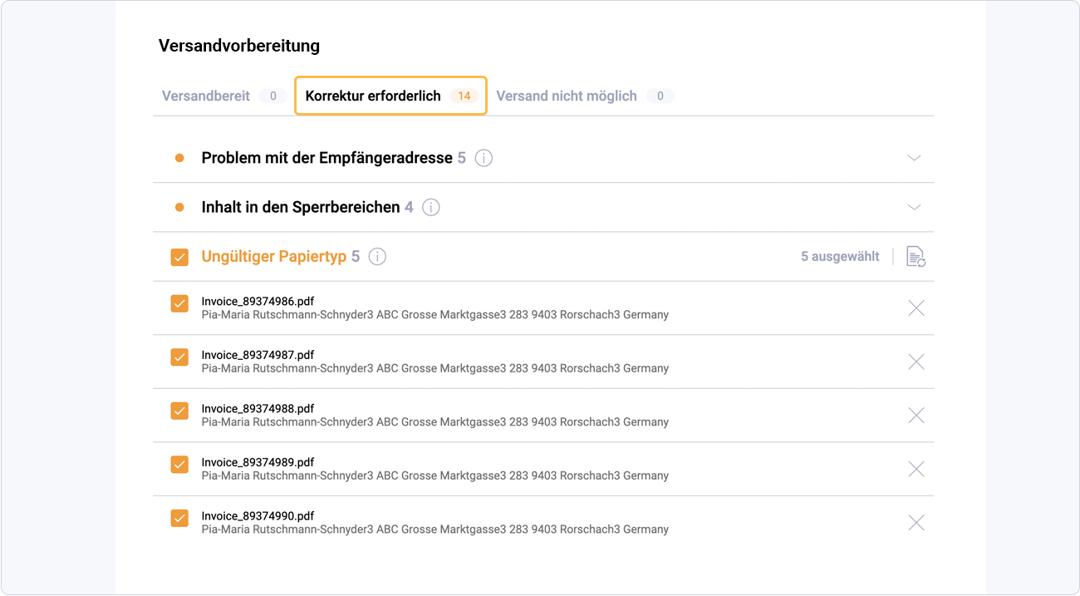Switch to the Versand nicht möglich tab

567,96
